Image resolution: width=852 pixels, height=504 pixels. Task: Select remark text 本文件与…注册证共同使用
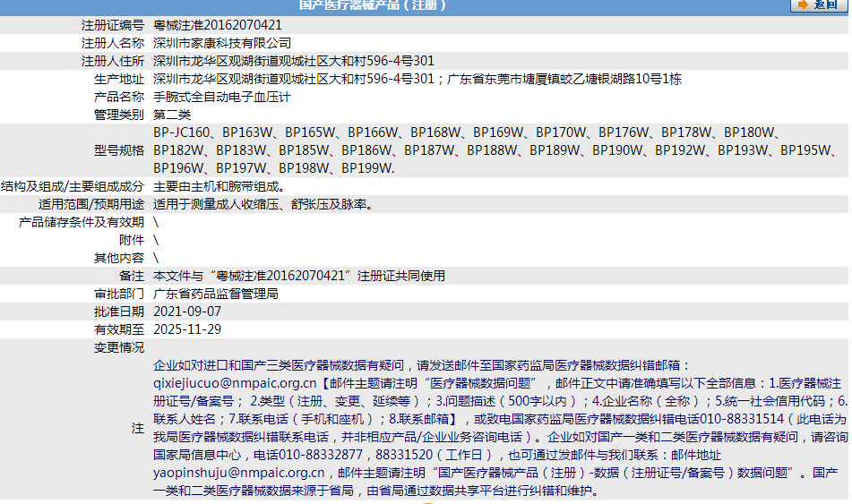click(299, 276)
